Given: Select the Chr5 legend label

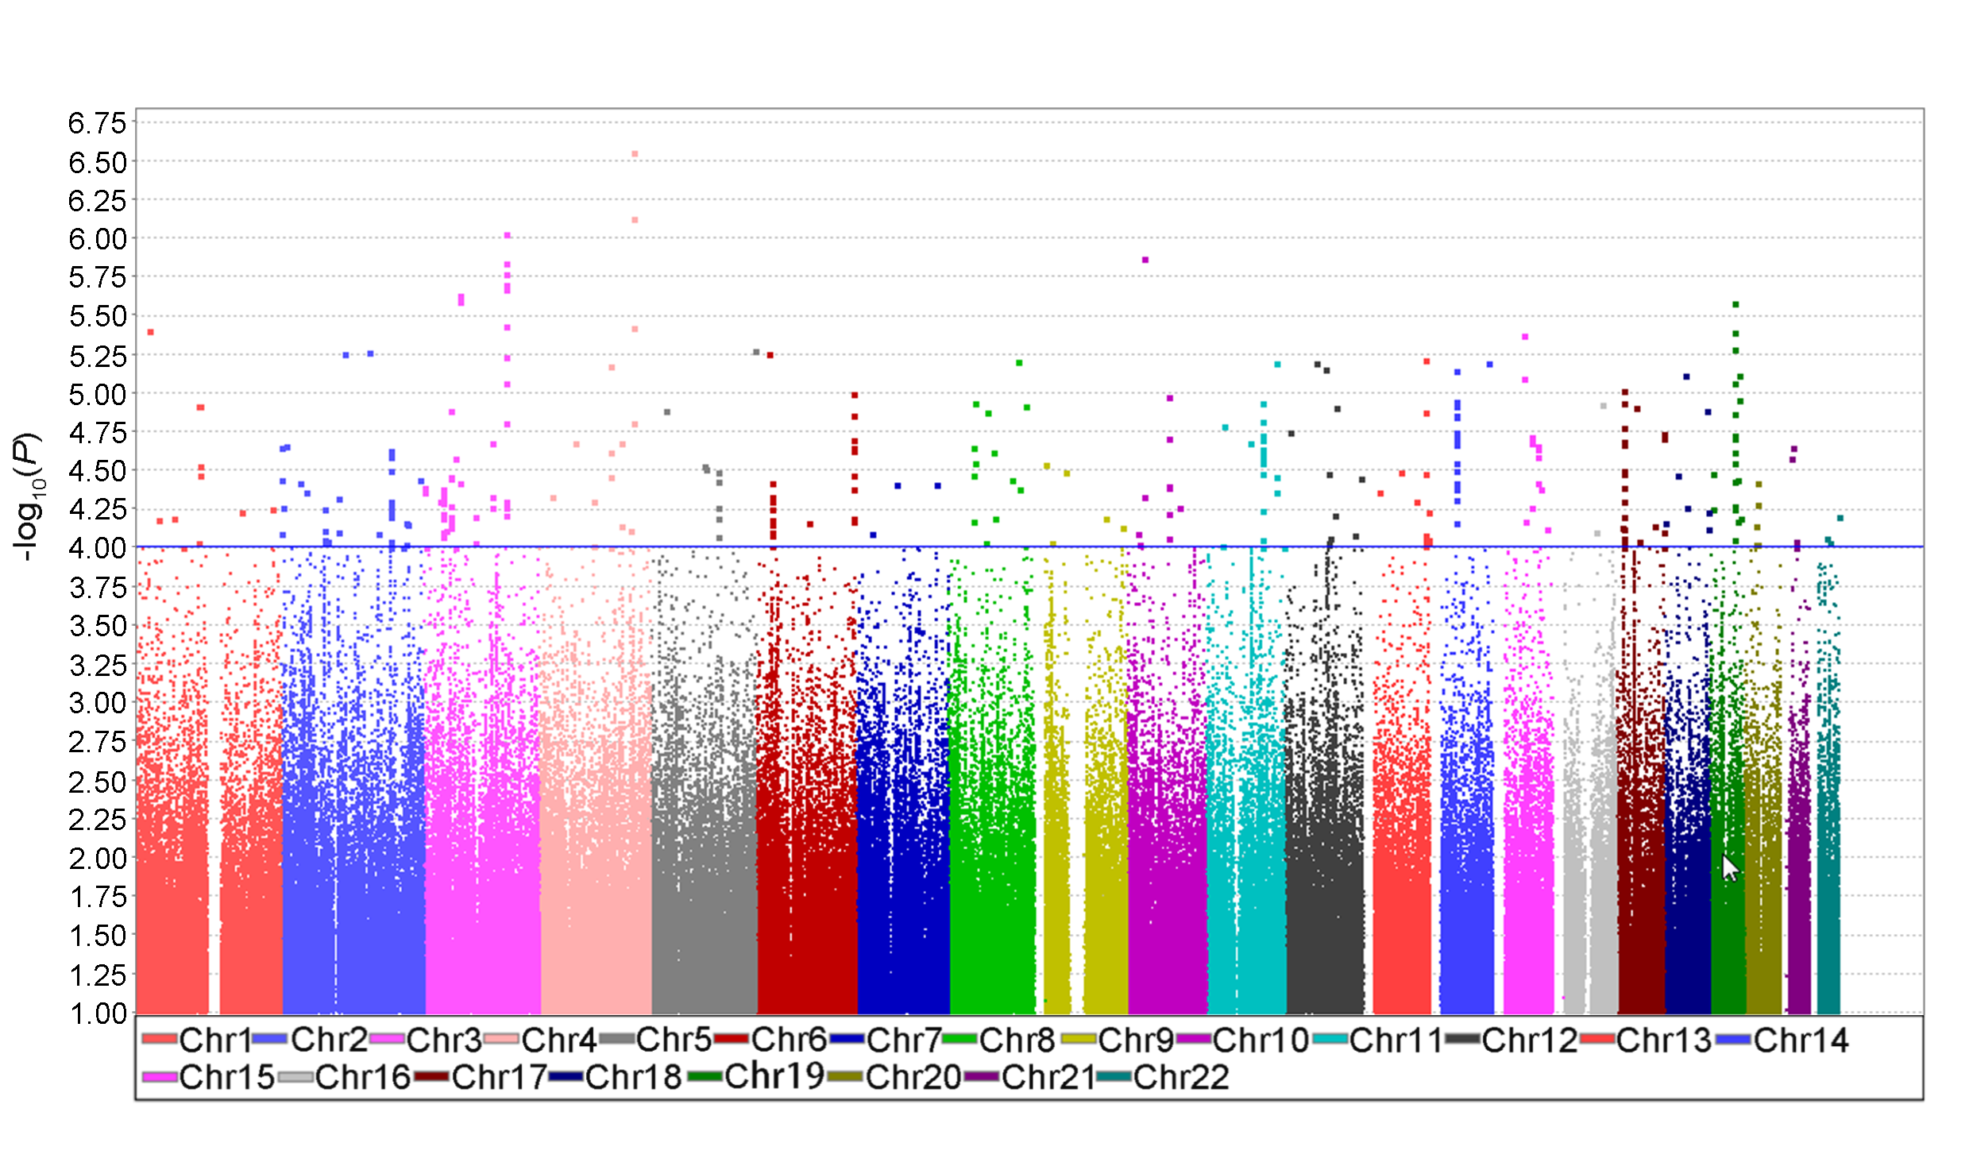Looking at the screenshot, I should click(x=674, y=1039).
